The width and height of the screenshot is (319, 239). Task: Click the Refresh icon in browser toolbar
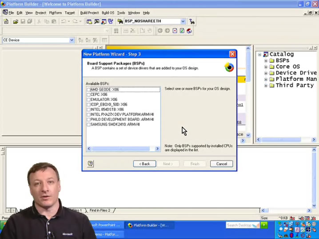click(182, 31)
